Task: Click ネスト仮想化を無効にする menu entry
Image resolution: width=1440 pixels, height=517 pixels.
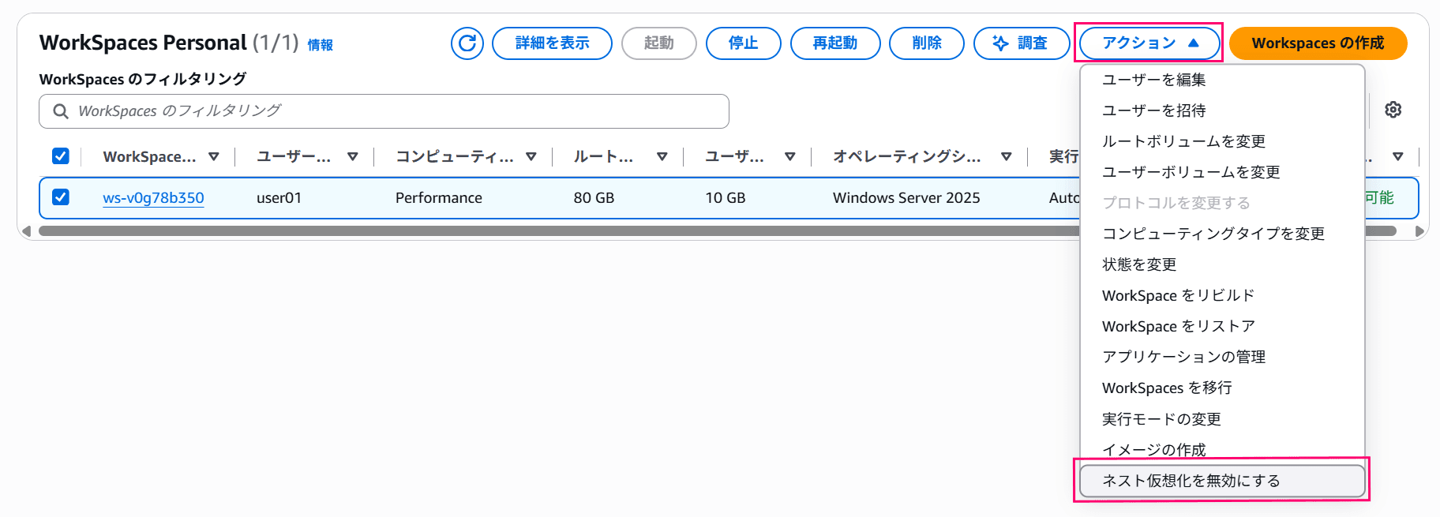Action: tap(1222, 481)
